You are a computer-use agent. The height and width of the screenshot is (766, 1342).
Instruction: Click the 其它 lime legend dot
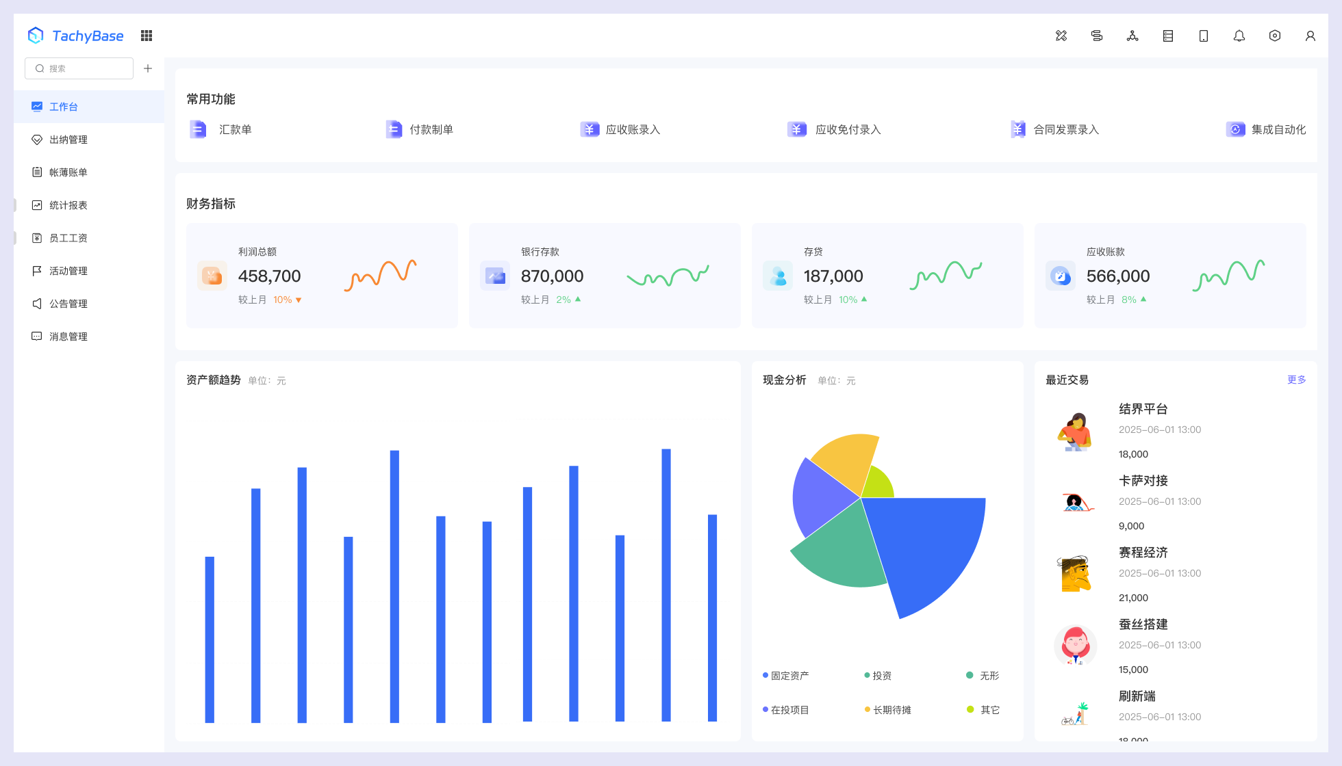click(970, 709)
